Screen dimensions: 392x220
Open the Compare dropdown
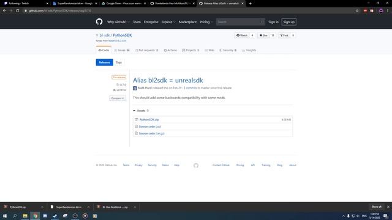click(118, 98)
